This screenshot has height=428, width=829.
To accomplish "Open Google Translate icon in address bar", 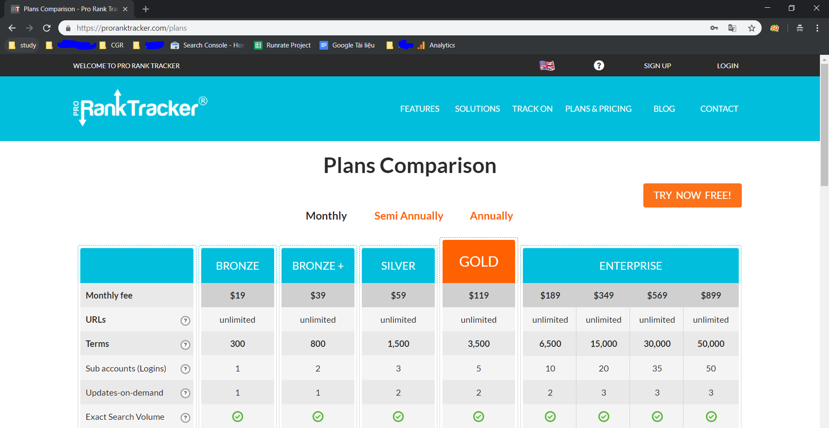I will point(732,28).
